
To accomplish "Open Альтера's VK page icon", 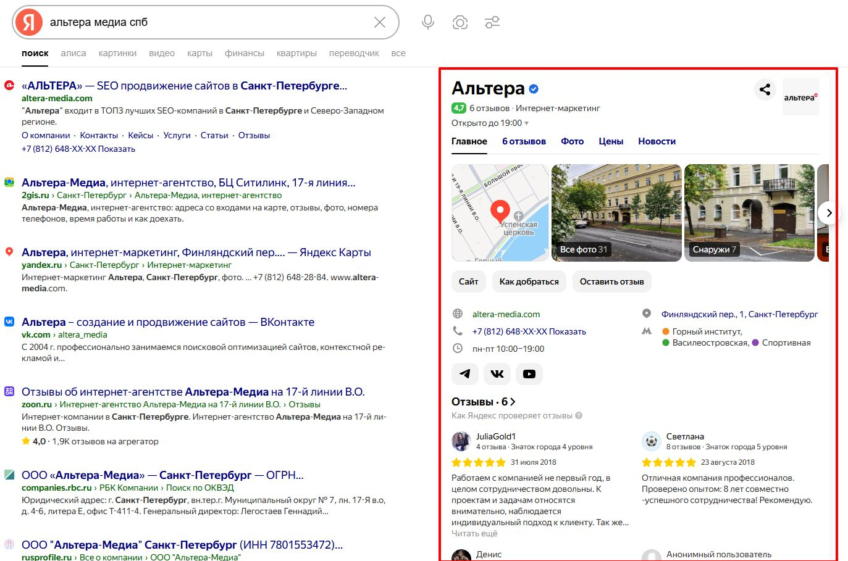I will point(497,373).
